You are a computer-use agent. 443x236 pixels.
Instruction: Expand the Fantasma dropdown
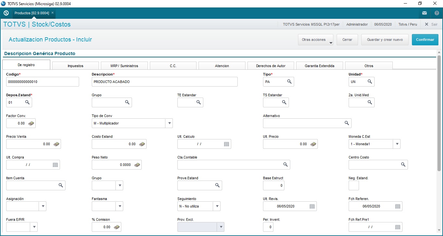(x=119, y=206)
